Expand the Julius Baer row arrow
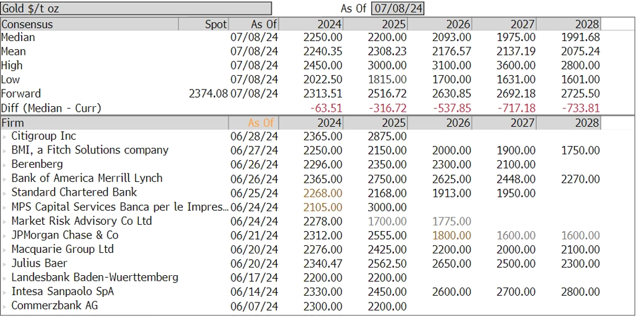The width and height of the screenshot is (637, 318). click(x=4, y=263)
